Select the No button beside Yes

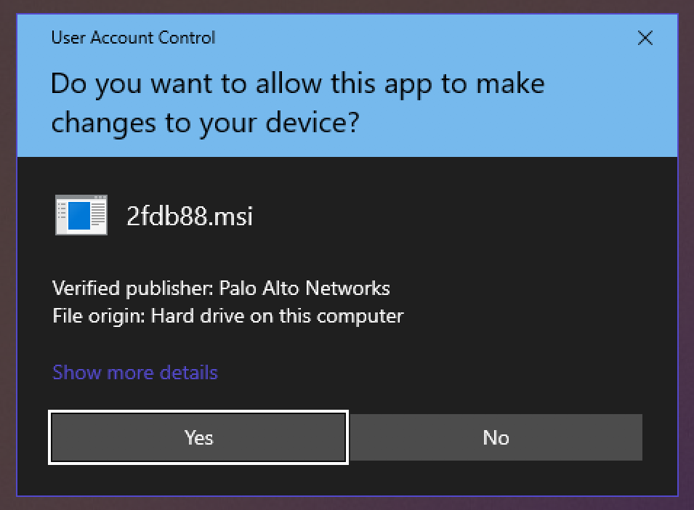click(496, 437)
